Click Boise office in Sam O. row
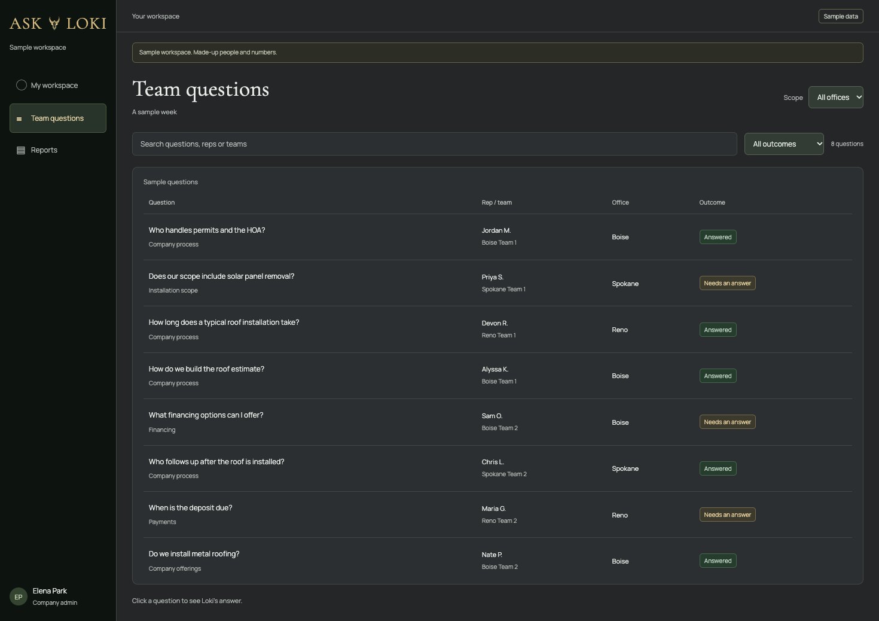Viewport: 879px width, 621px height. [620, 422]
